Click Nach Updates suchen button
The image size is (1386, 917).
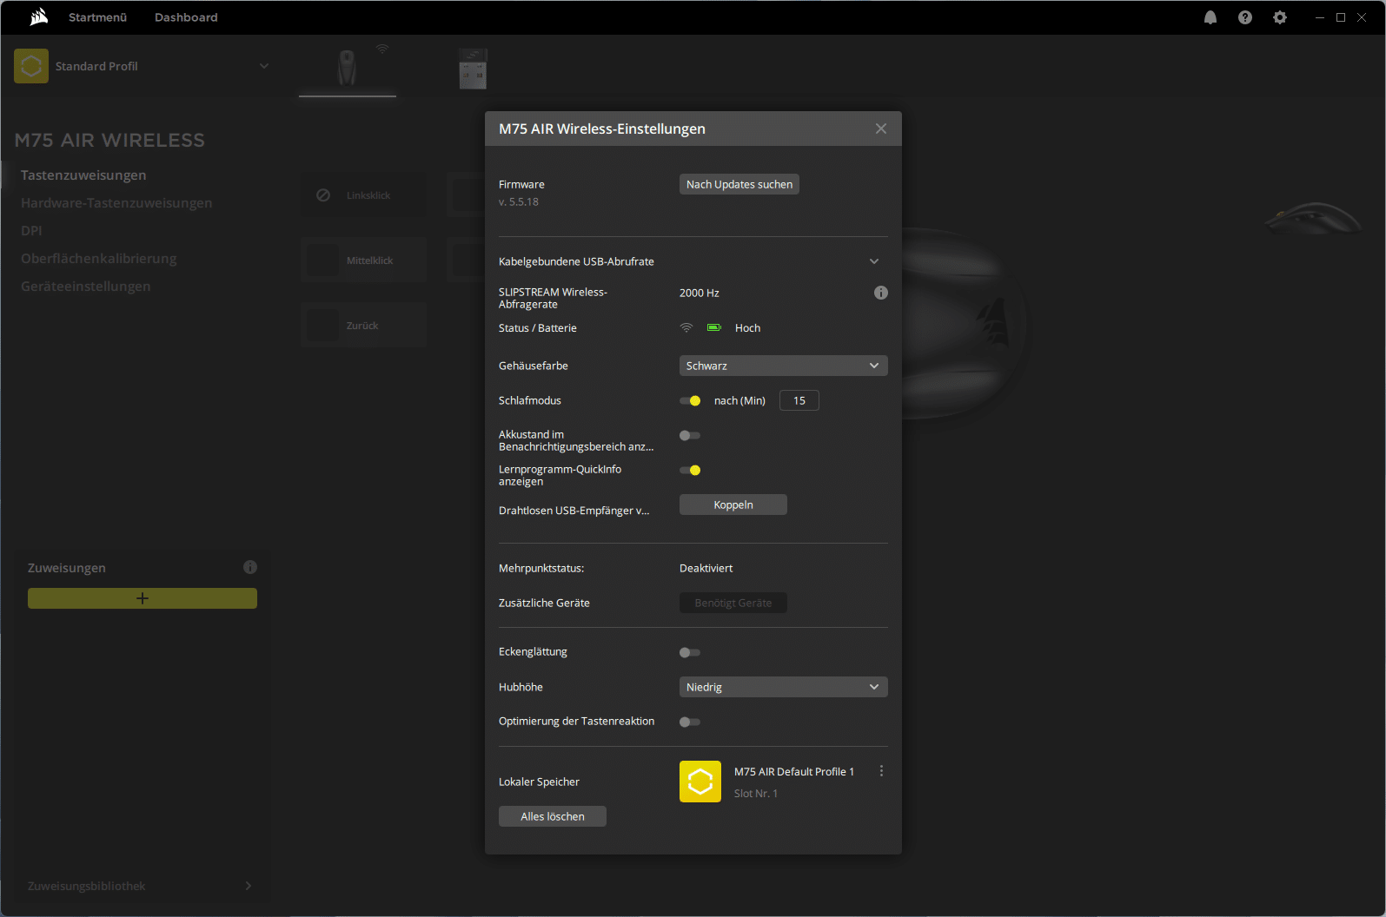point(739,184)
